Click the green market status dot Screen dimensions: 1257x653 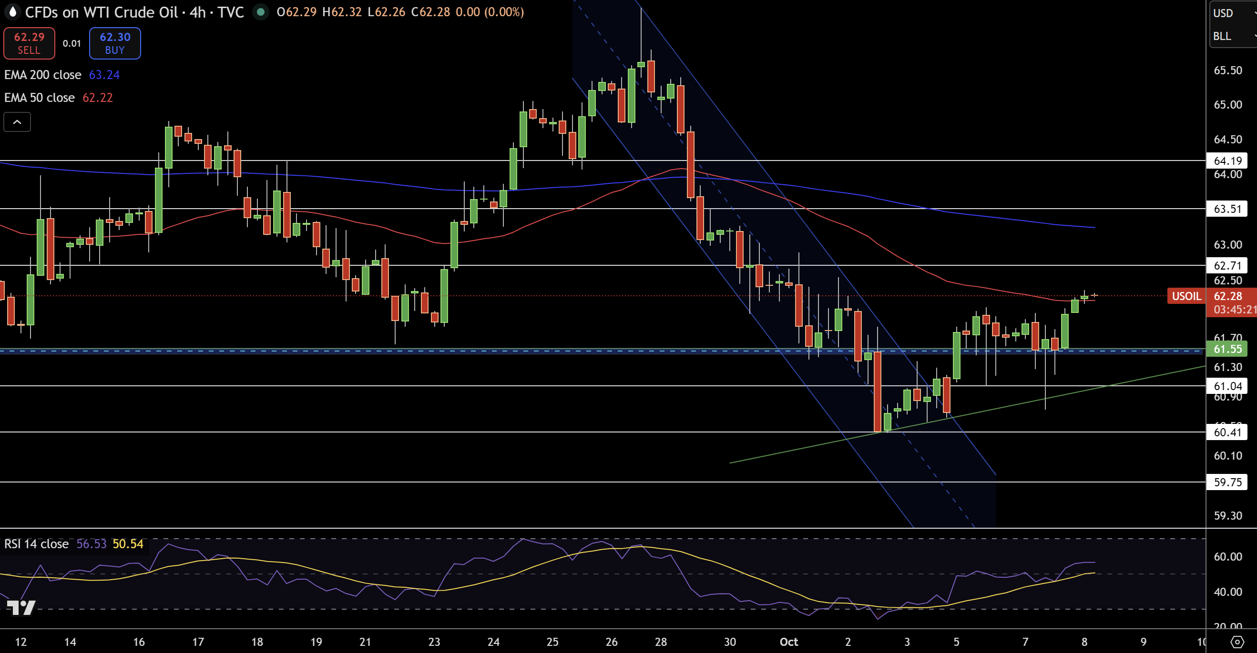[x=261, y=12]
